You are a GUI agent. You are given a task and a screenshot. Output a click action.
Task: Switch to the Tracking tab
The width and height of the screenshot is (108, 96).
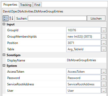pos(26,5)
